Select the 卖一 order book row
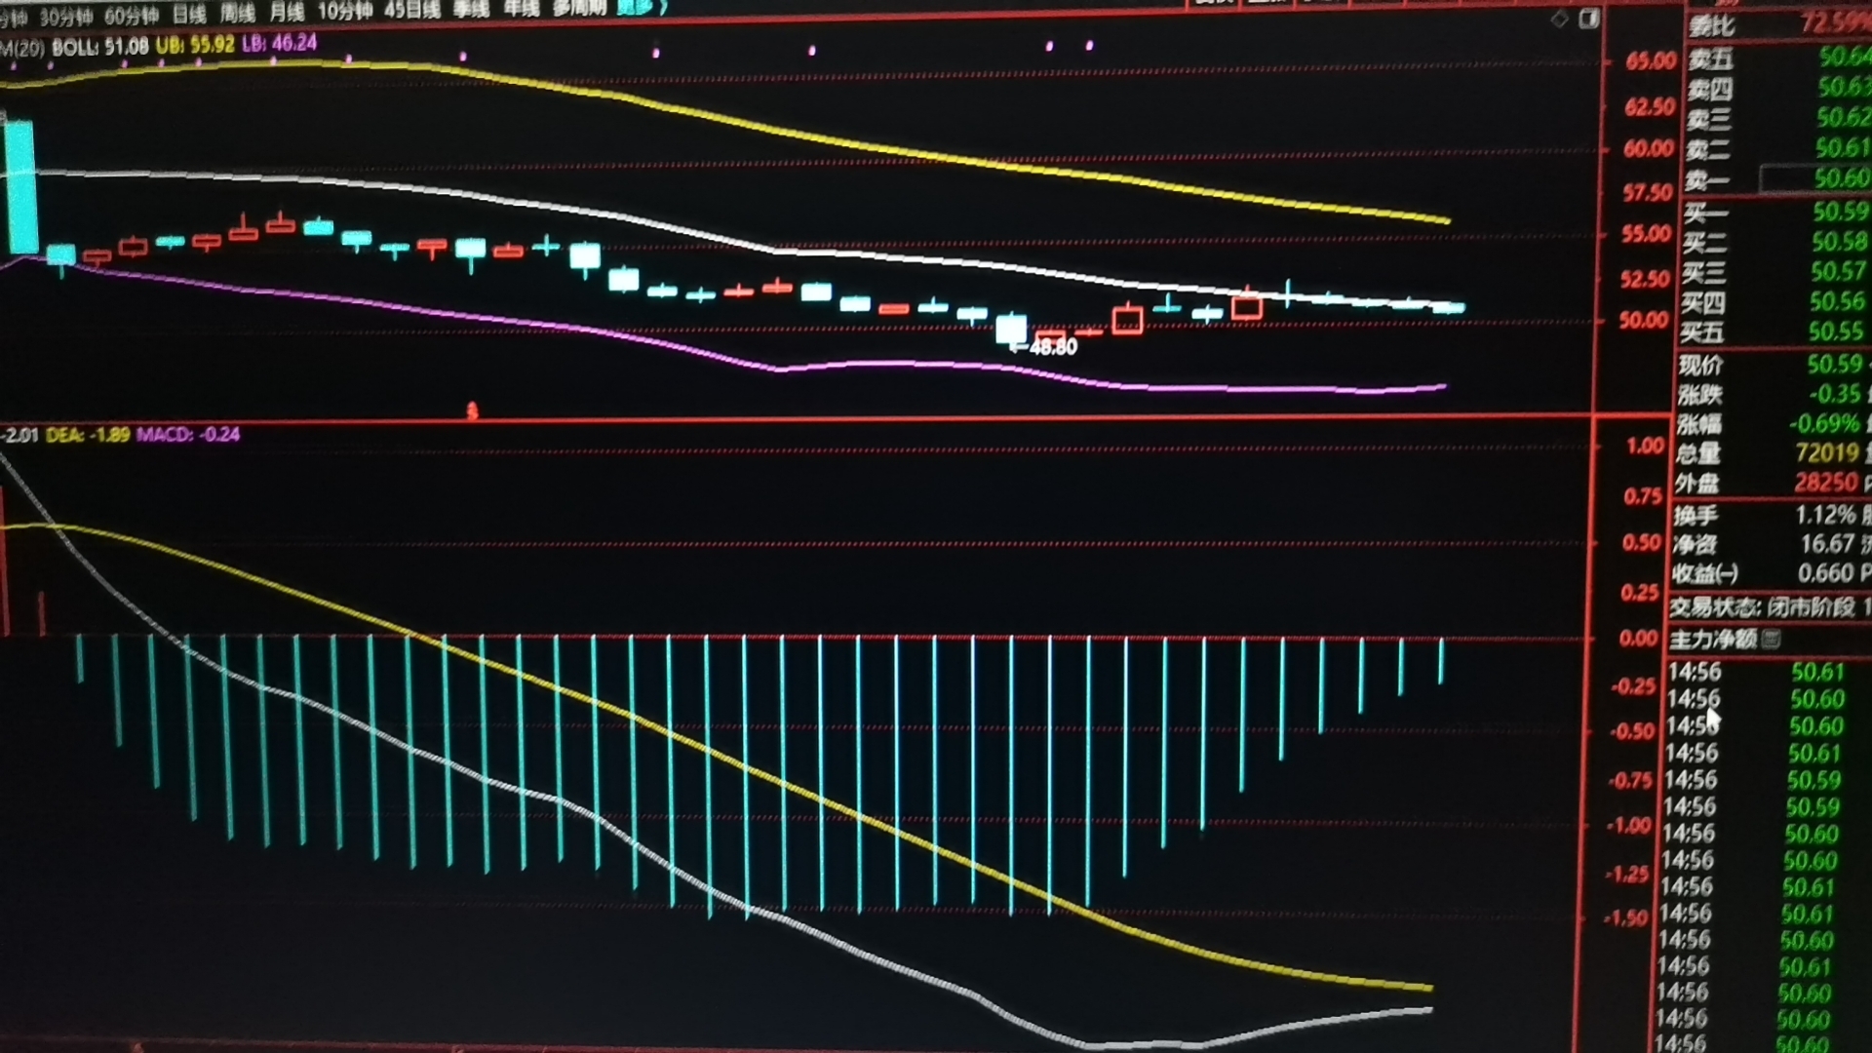This screenshot has height=1053, width=1872. 1777,178
